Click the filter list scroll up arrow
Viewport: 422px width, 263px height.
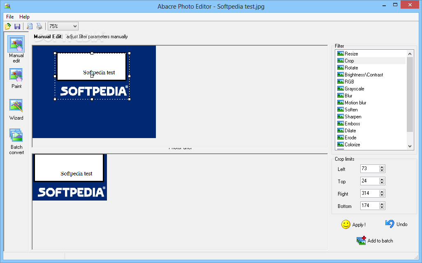pos(410,54)
